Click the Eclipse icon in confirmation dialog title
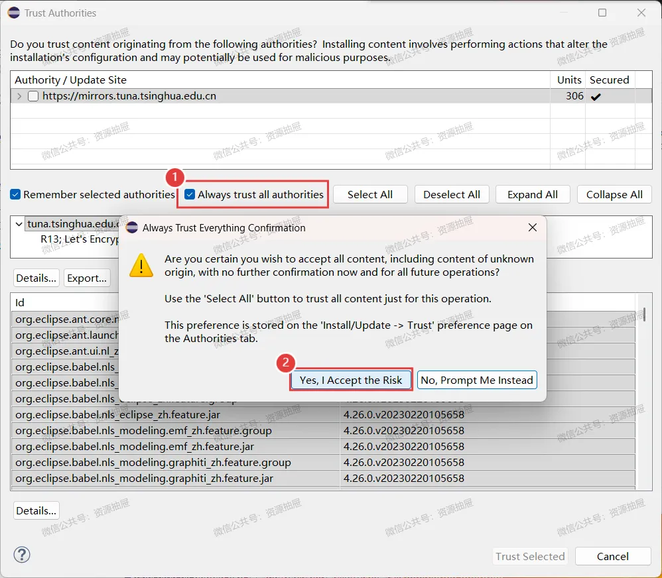Image resolution: width=662 pixels, height=578 pixels. pyautogui.click(x=132, y=228)
